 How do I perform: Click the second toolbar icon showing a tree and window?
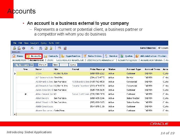19,48
